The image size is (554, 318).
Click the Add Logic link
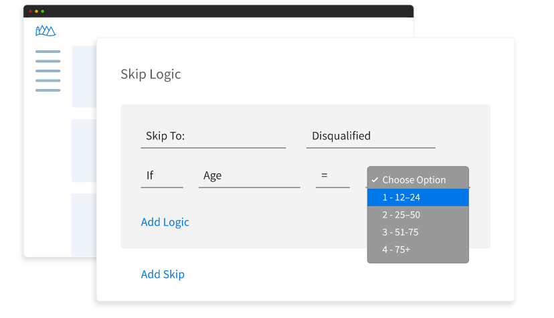165,222
